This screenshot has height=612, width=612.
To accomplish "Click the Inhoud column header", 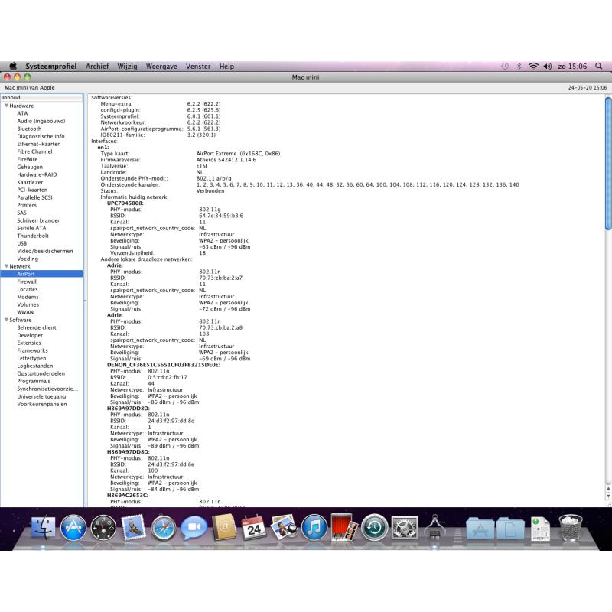I will pyautogui.click(x=41, y=97).
